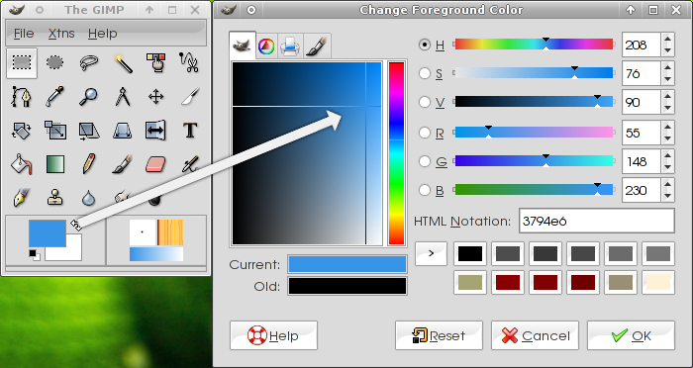The width and height of the screenshot is (693, 368).
Task: Decrease the S value with its down arrow
Action: (x=667, y=80)
